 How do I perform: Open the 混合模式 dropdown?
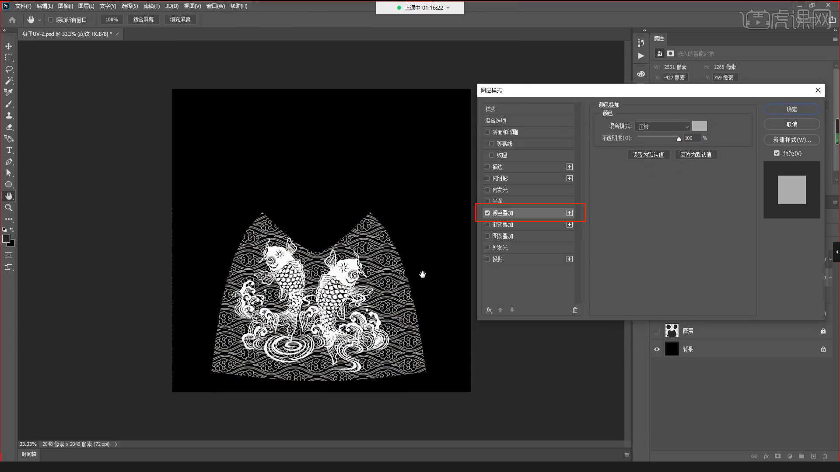click(x=662, y=126)
